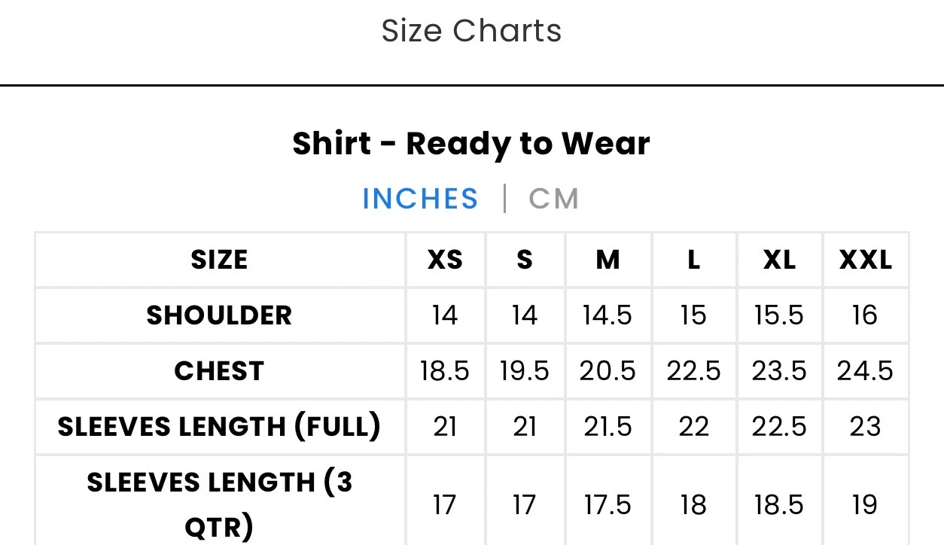Select the XL 3 QTR sleeve value 18.5

[779, 504]
